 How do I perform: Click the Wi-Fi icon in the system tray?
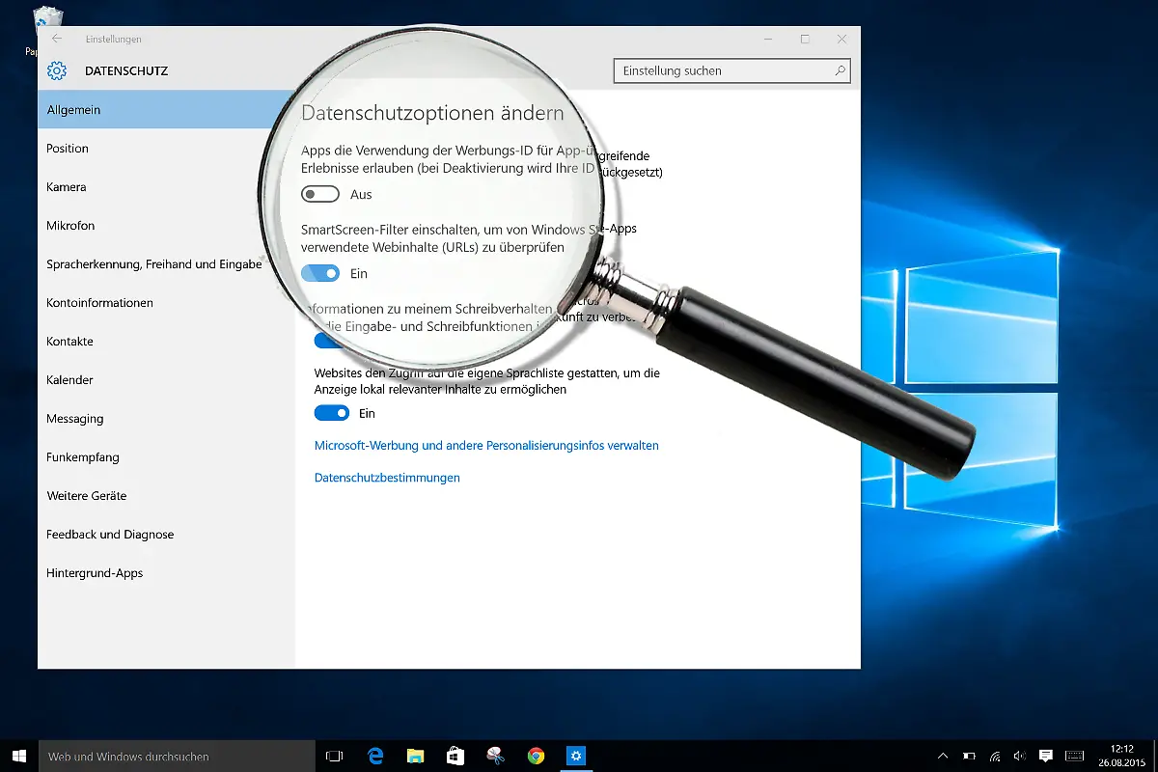pyautogui.click(x=994, y=757)
